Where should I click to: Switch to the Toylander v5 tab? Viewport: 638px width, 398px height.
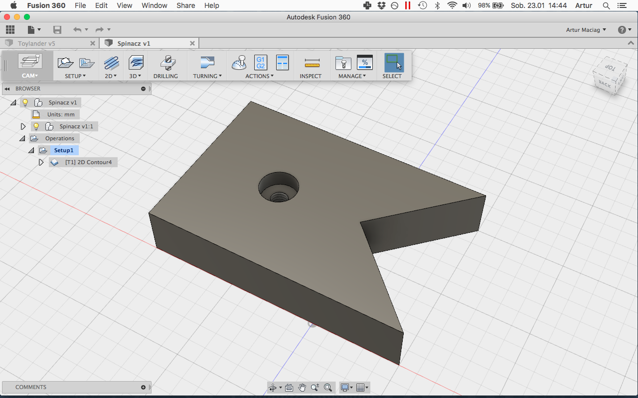coord(36,43)
